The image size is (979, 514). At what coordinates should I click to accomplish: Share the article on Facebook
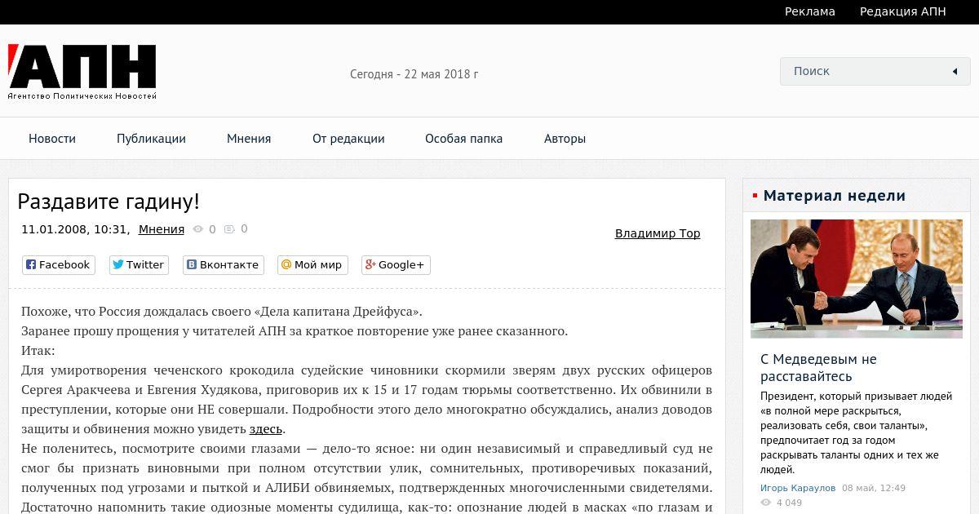coord(58,265)
